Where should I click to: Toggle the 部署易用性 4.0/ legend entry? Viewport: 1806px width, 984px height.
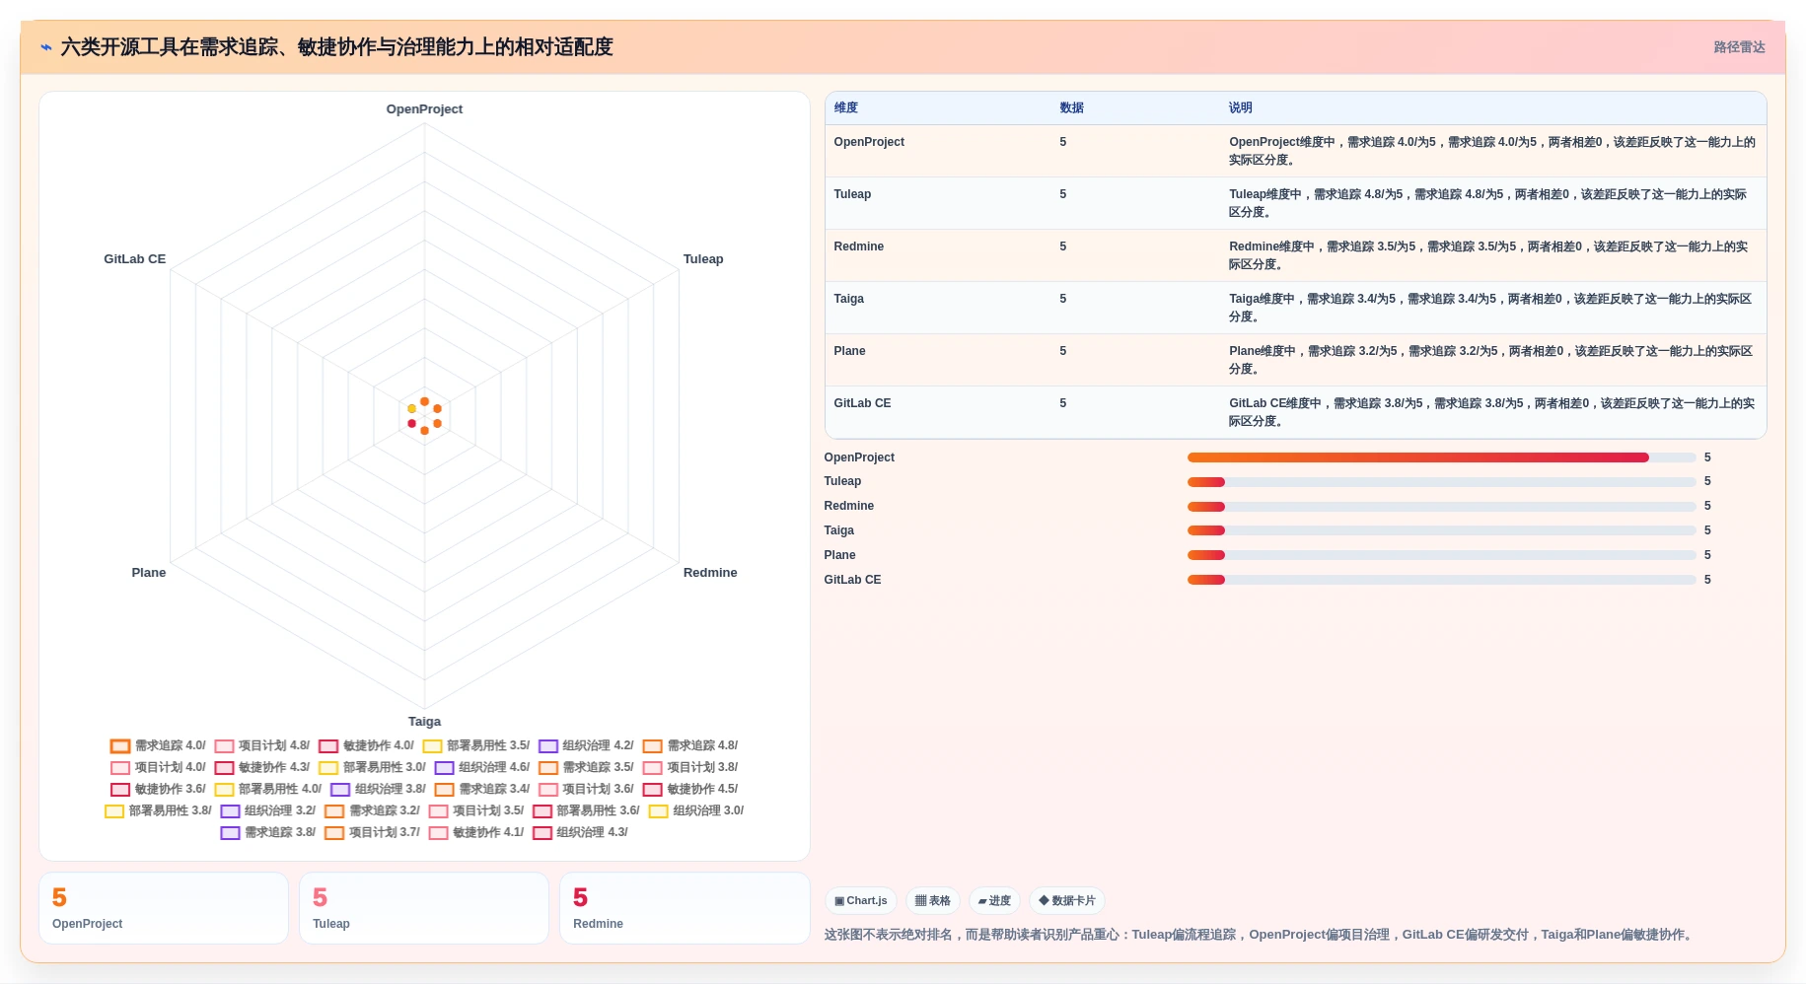268,790
